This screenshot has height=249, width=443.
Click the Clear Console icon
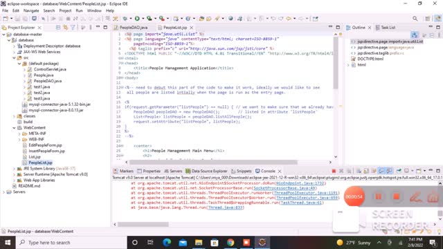coord(359,171)
